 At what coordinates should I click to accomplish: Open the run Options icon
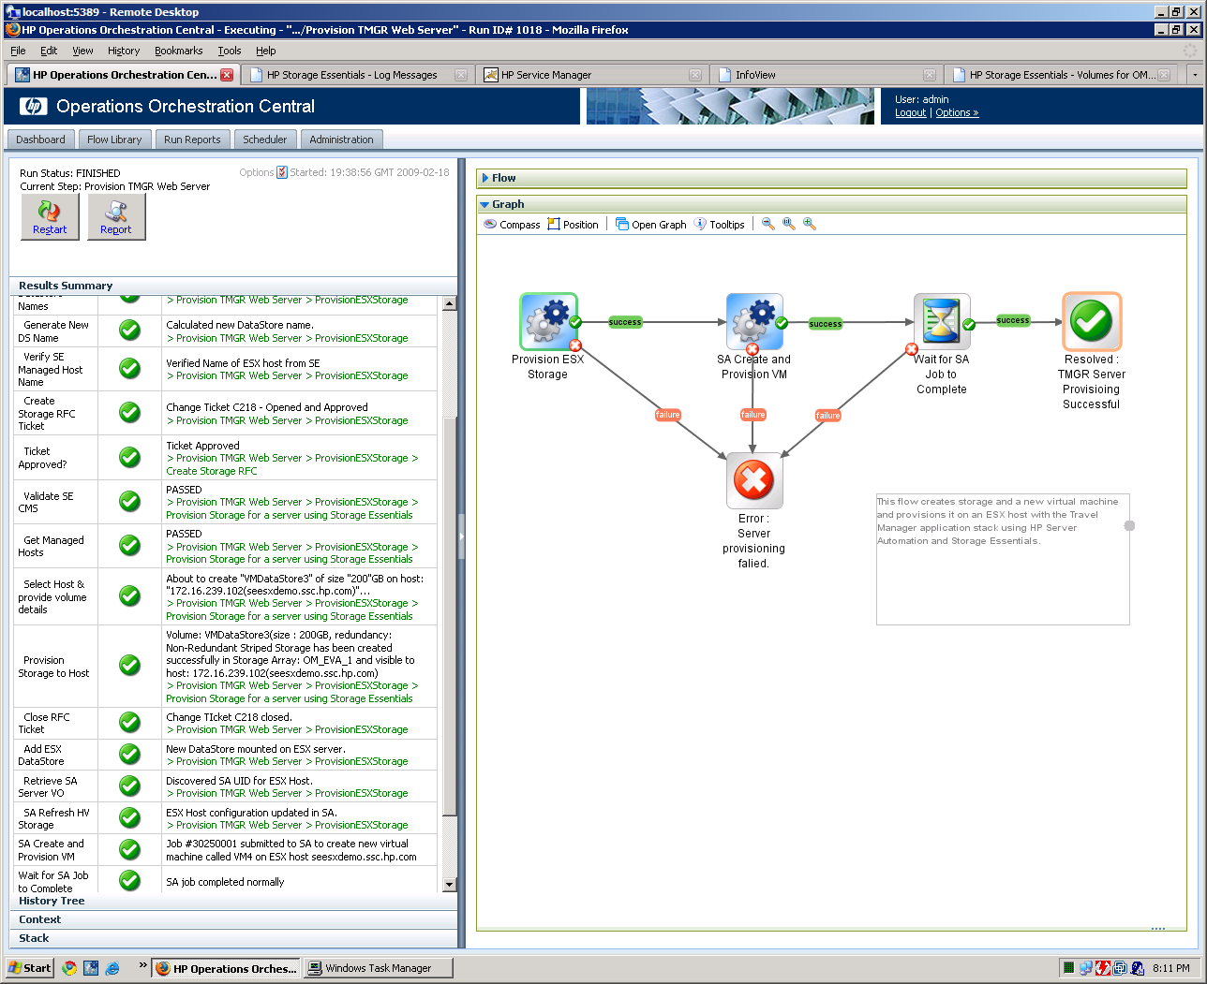[282, 172]
